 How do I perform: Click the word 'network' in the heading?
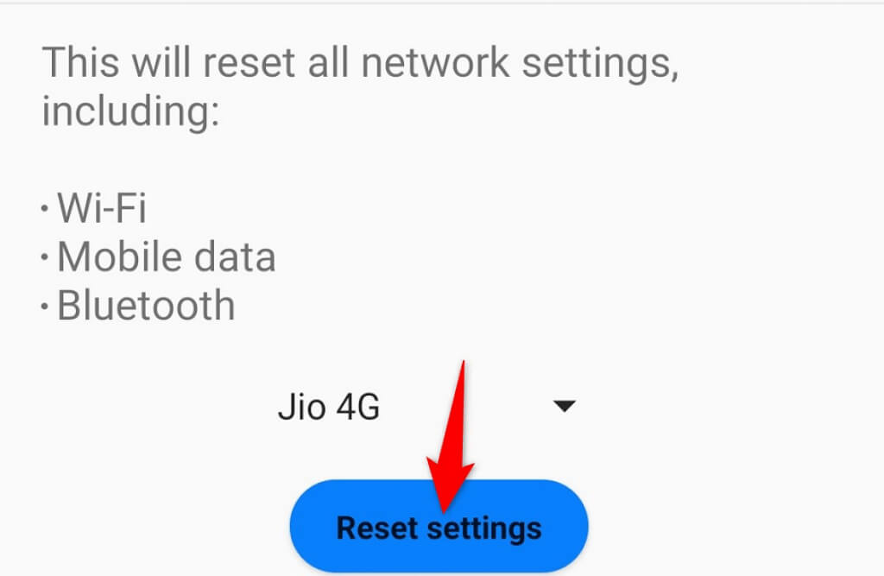[435, 62]
